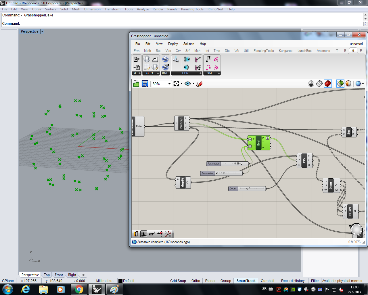The image size is (368, 295).
Task: Click the upper pink signal-wave XML icon
Action: pos(216,59)
